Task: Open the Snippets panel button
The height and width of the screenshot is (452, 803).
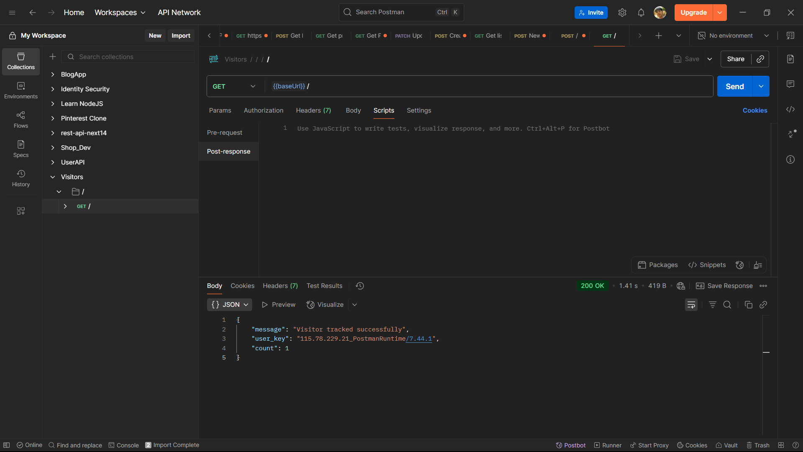Action: (x=707, y=265)
